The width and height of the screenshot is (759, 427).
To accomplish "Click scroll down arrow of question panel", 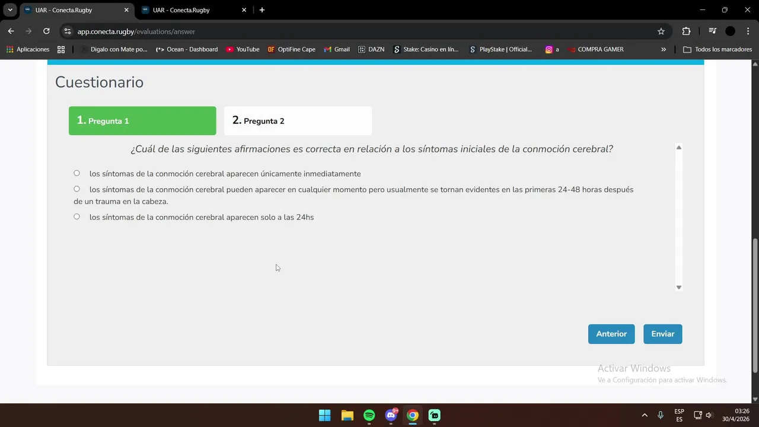I will pyautogui.click(x=679, y=287).
